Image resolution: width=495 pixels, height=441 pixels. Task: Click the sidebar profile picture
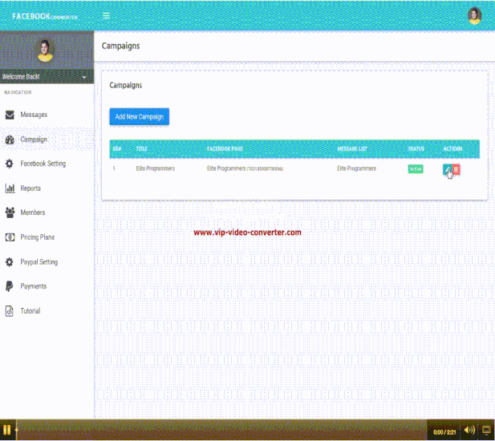click(45, 51)
